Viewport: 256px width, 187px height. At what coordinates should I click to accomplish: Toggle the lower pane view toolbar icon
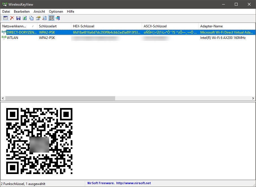point(5,18)
